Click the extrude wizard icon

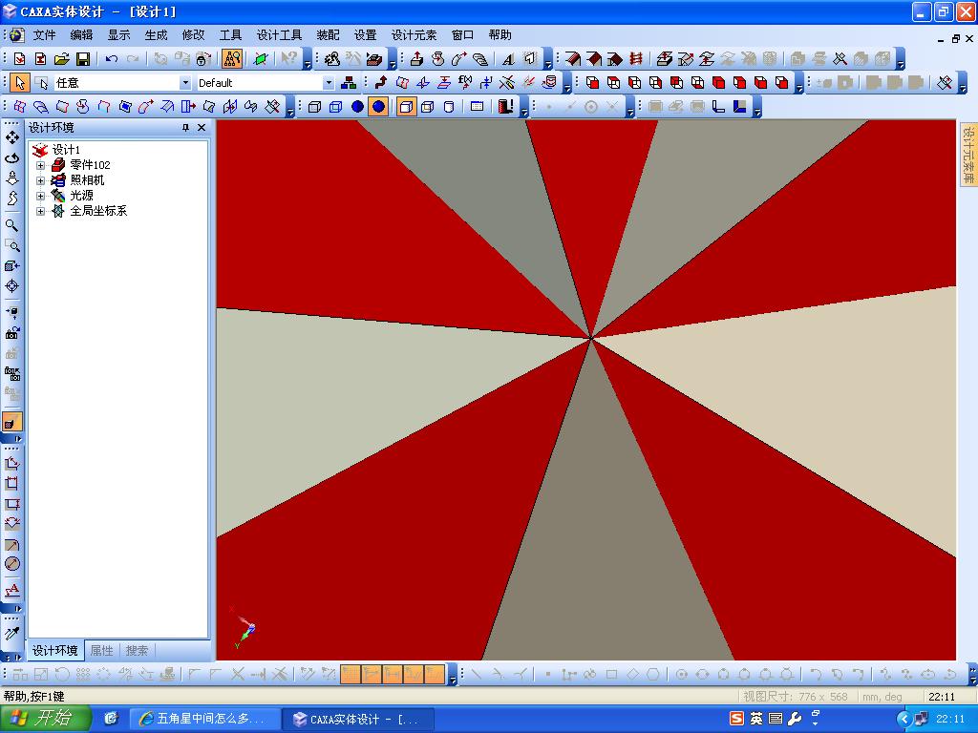point(416,59)
